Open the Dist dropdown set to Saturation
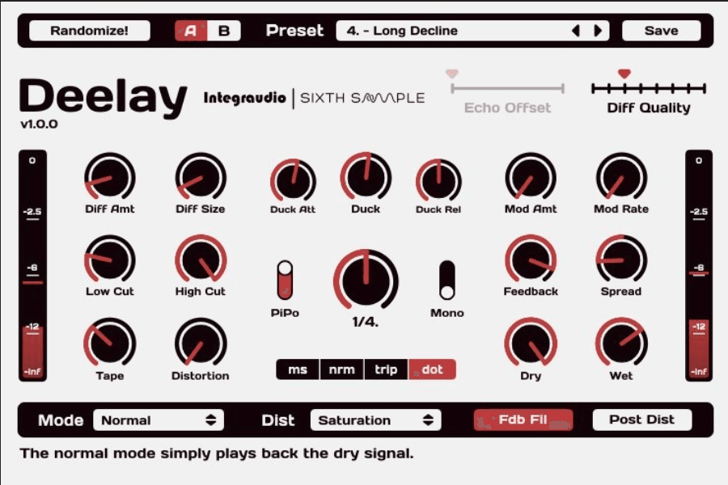Viewport: 728px width, 485px height. pyautogui.click(x=375, y=420)
